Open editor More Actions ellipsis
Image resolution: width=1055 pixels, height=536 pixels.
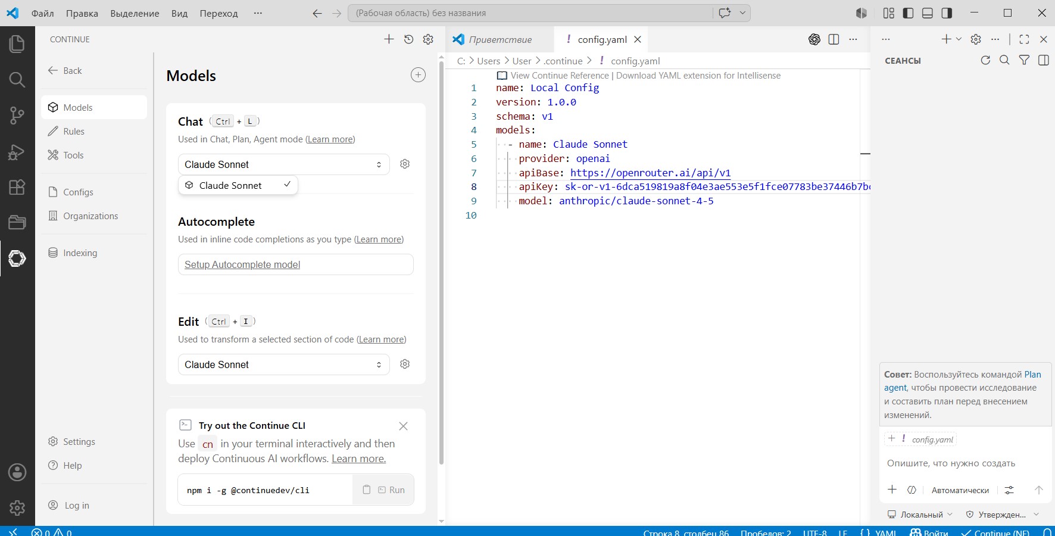pos(853,39)
